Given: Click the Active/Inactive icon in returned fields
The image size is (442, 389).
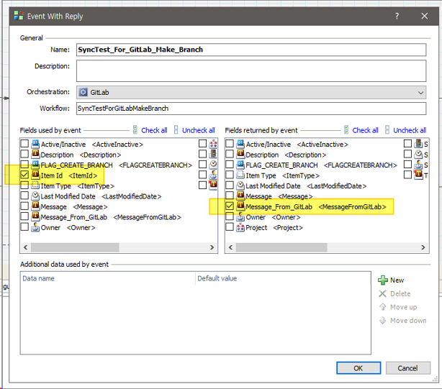Looking at the screenshot, I should point(240,144).
